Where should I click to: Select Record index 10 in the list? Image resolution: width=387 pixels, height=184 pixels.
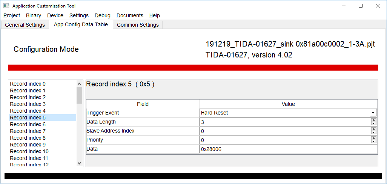[x=43, y=151]
